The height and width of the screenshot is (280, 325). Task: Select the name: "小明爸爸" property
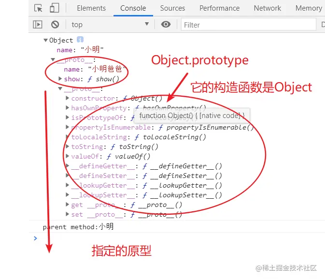click(95, 69)
